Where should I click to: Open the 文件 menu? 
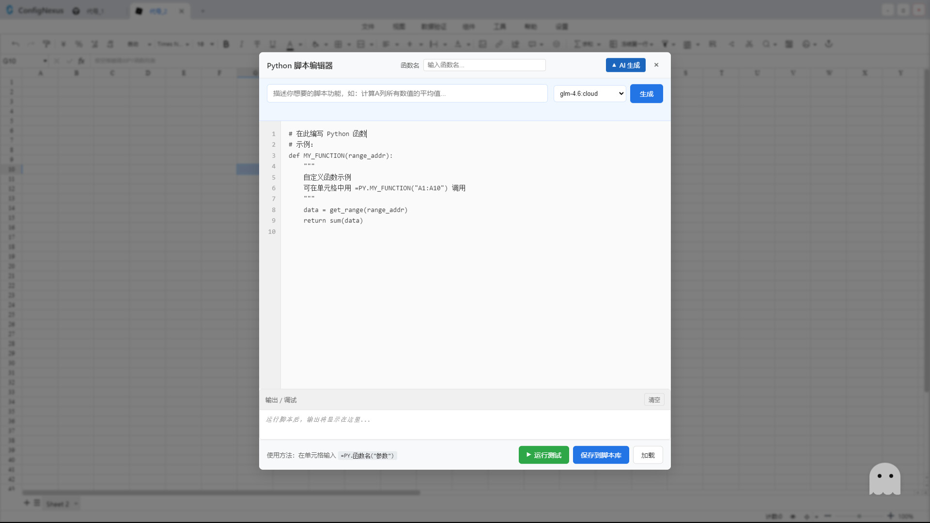368,27
